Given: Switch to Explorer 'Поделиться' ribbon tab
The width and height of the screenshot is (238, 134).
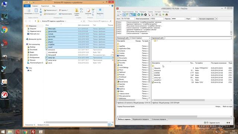Looking at the screenshot, I should point(45,6).
